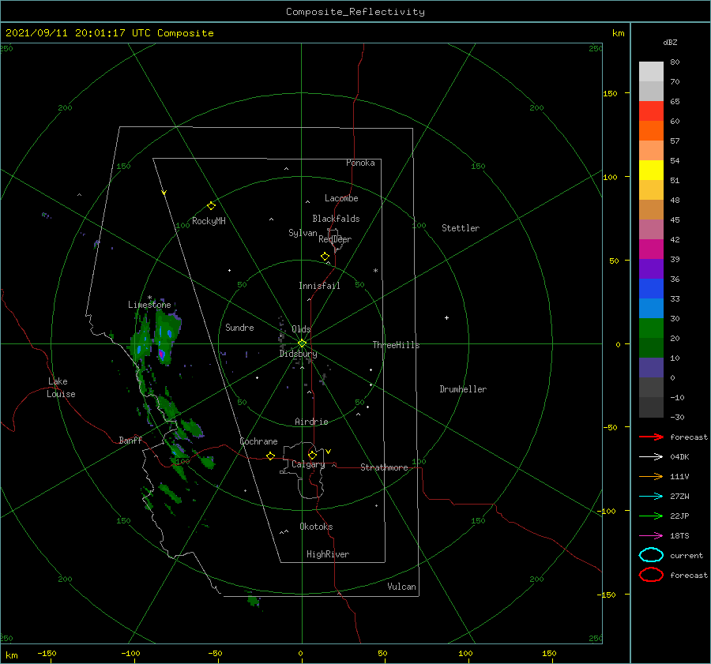Click the Cochrane town label
Viewport: 711px width, 664px height.
tap(258, 441)
